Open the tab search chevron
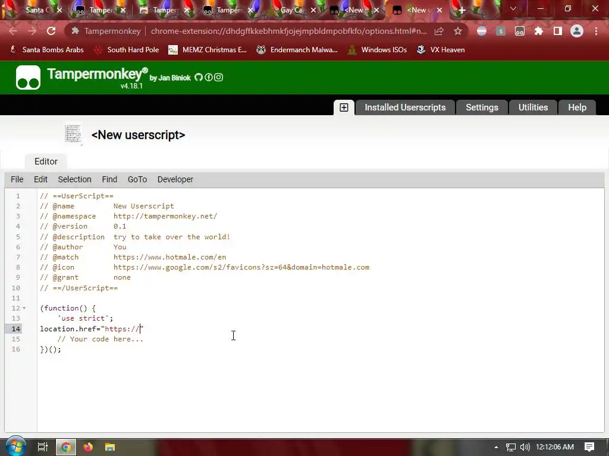 [x=513, y=8]
